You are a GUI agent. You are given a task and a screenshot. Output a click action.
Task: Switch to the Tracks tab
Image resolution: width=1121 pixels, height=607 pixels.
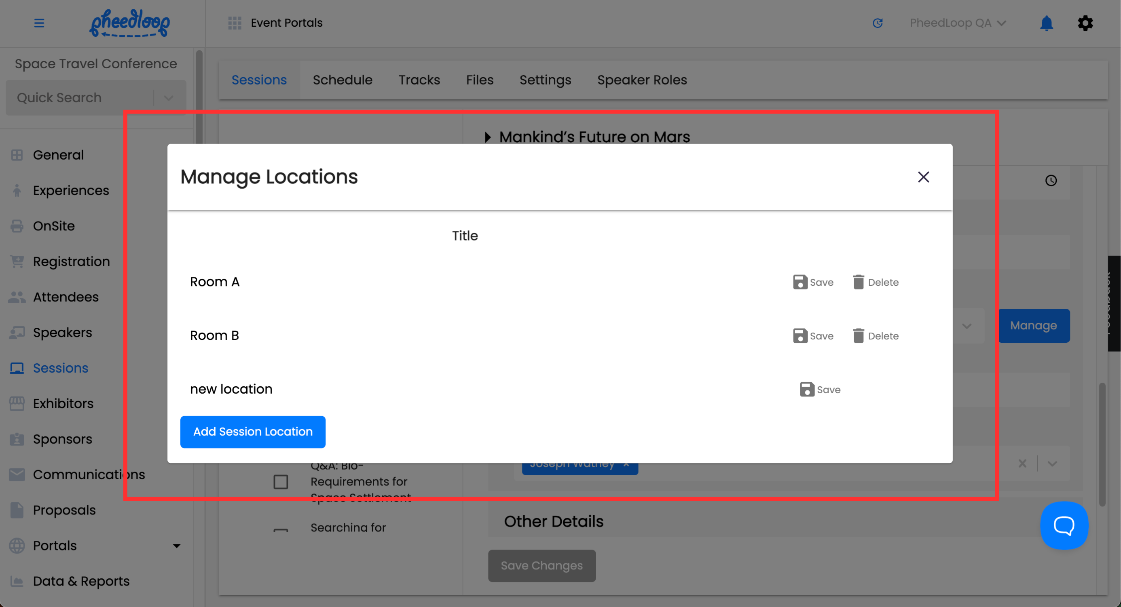[x=419, y=80]
